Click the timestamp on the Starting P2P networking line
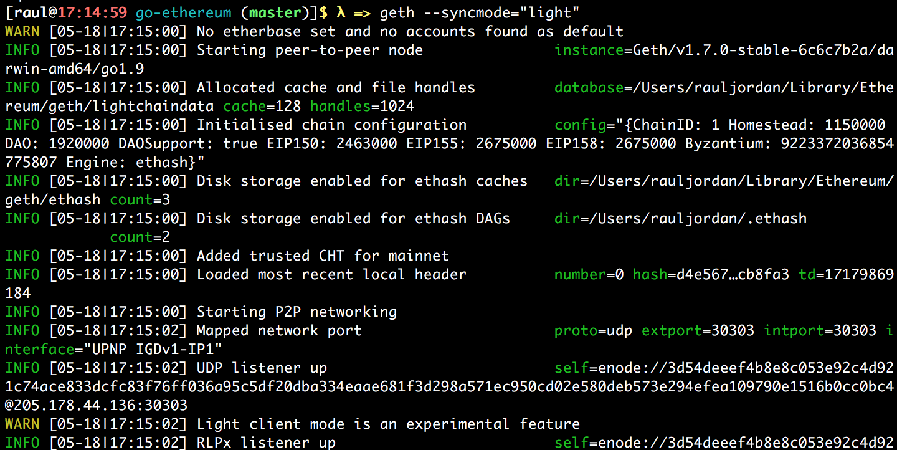 118,312
